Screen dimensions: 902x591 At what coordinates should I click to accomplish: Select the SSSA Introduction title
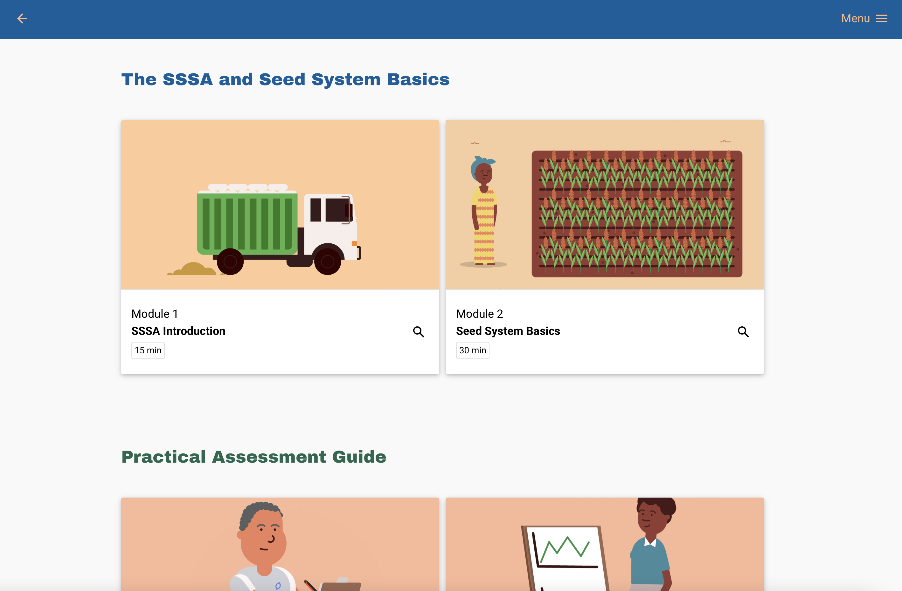coord(178,331)
